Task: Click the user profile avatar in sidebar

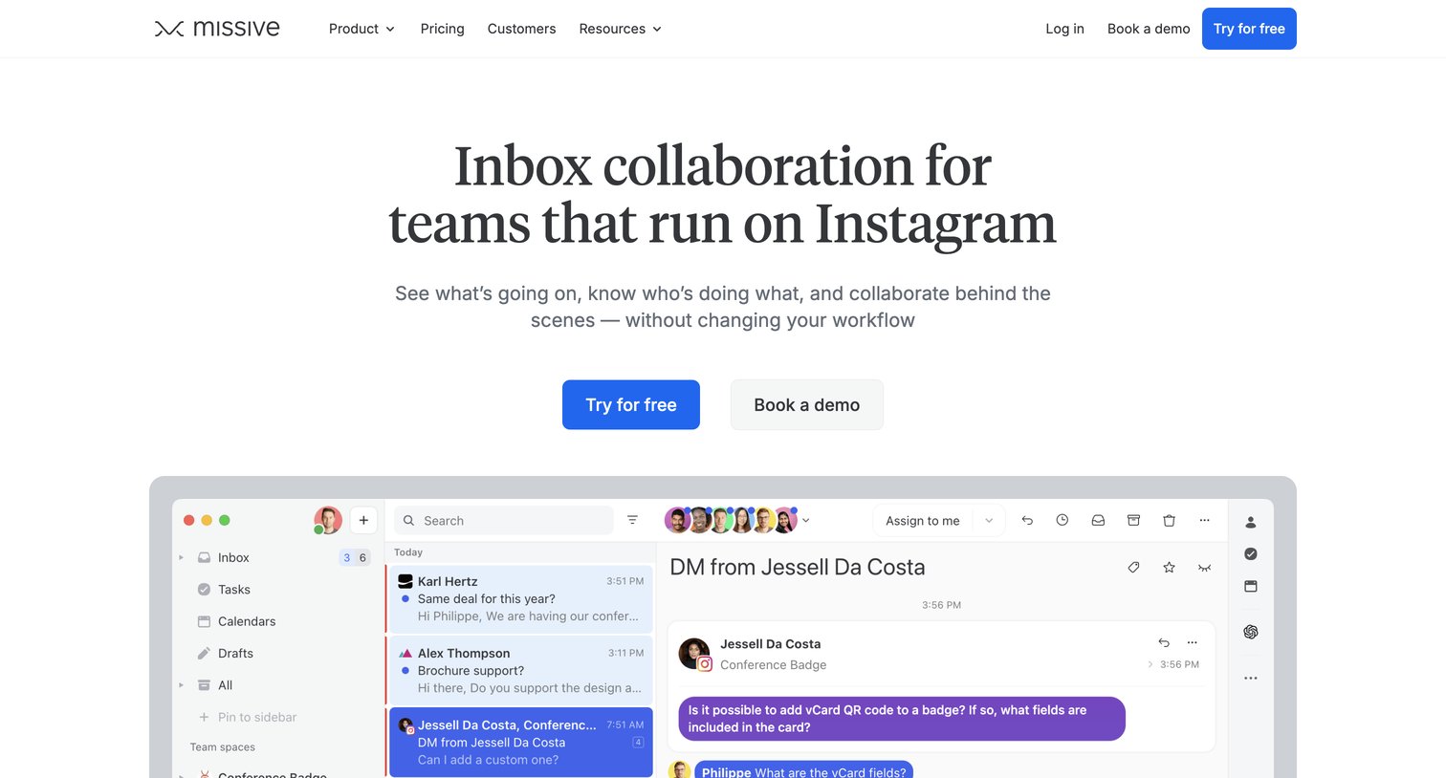Action: point(327,520)
